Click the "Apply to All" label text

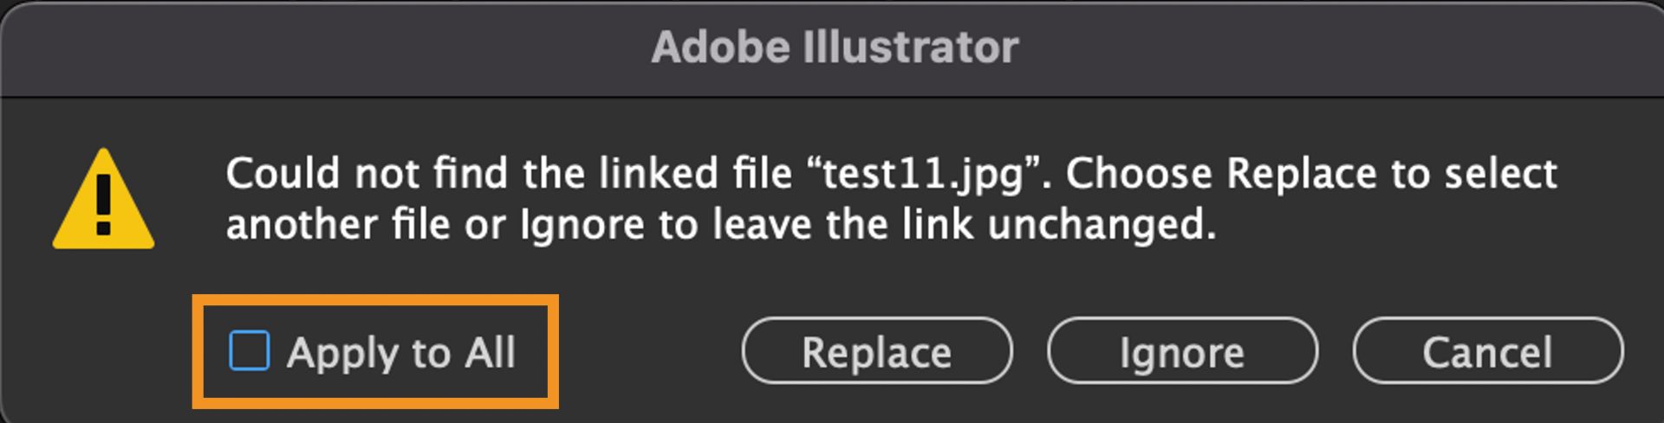(x=401, y=353)
